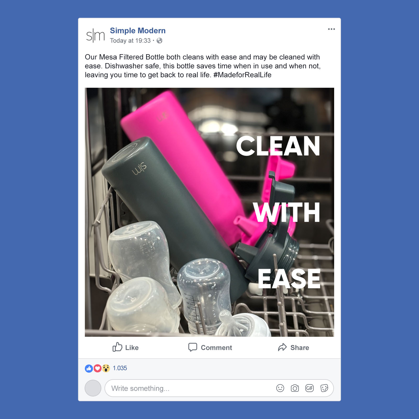Insert an emoji using smiley icon
Image resolution: width=419 pixels, height=419 pixels.
tap(280, 388)
